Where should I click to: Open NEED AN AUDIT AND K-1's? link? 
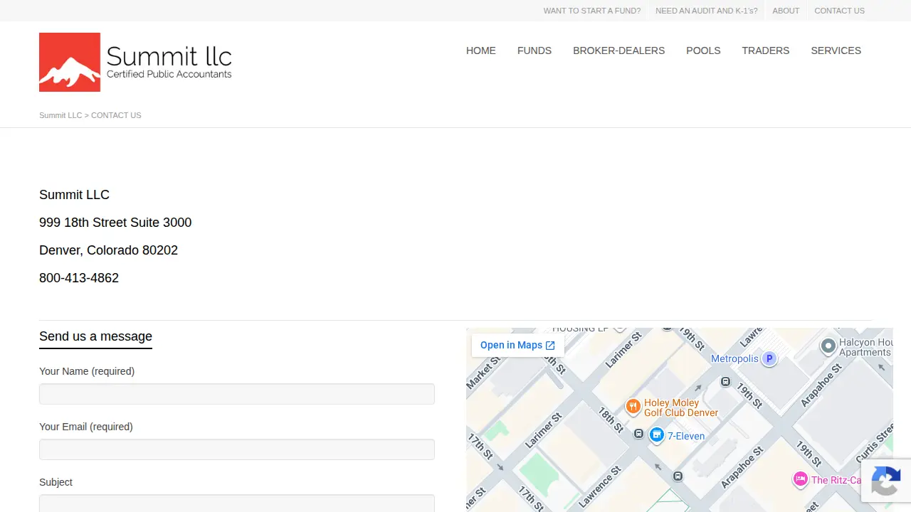[707, 11]
